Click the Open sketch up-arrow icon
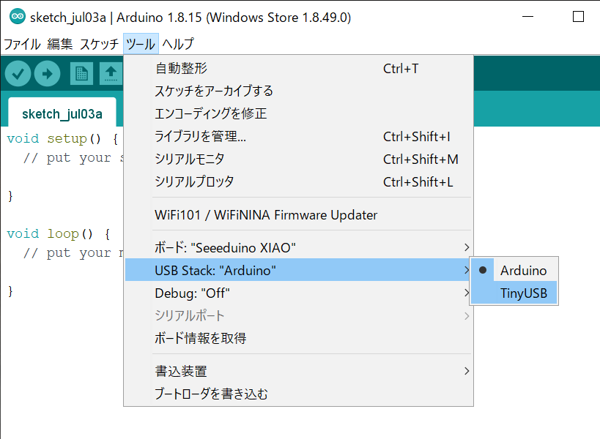 tap(111, 73)
